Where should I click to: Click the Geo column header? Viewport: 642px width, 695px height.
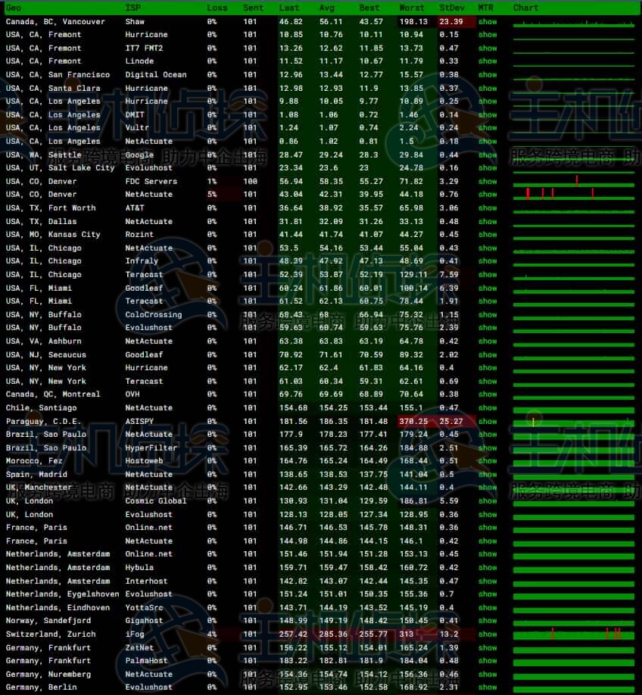point(14,8)
